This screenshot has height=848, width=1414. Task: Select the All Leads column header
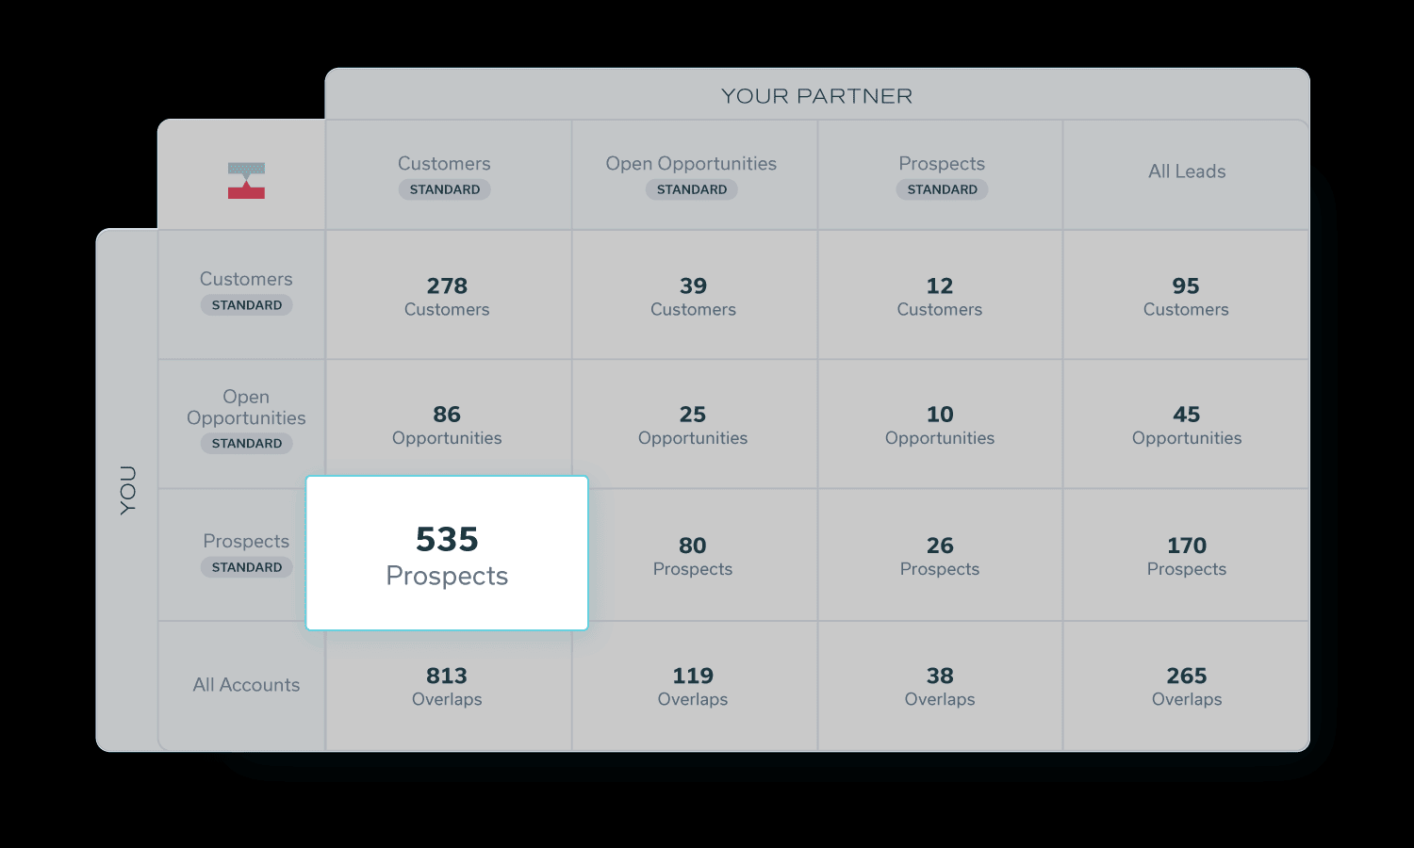coord(1187,171)
